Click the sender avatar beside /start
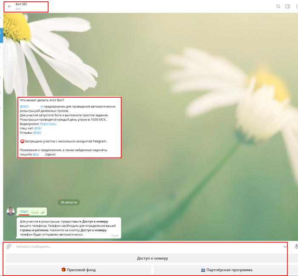The height and width of the screenshot is (276, 298). tap(11, 211)
